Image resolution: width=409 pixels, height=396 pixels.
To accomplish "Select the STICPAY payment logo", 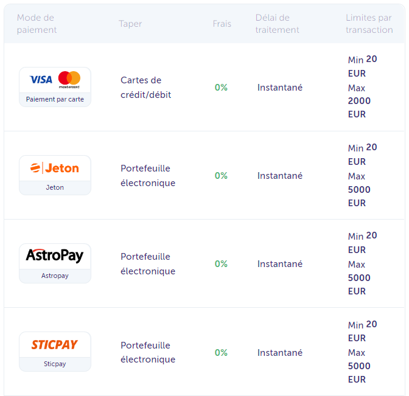I will click(x=55, y=345).
